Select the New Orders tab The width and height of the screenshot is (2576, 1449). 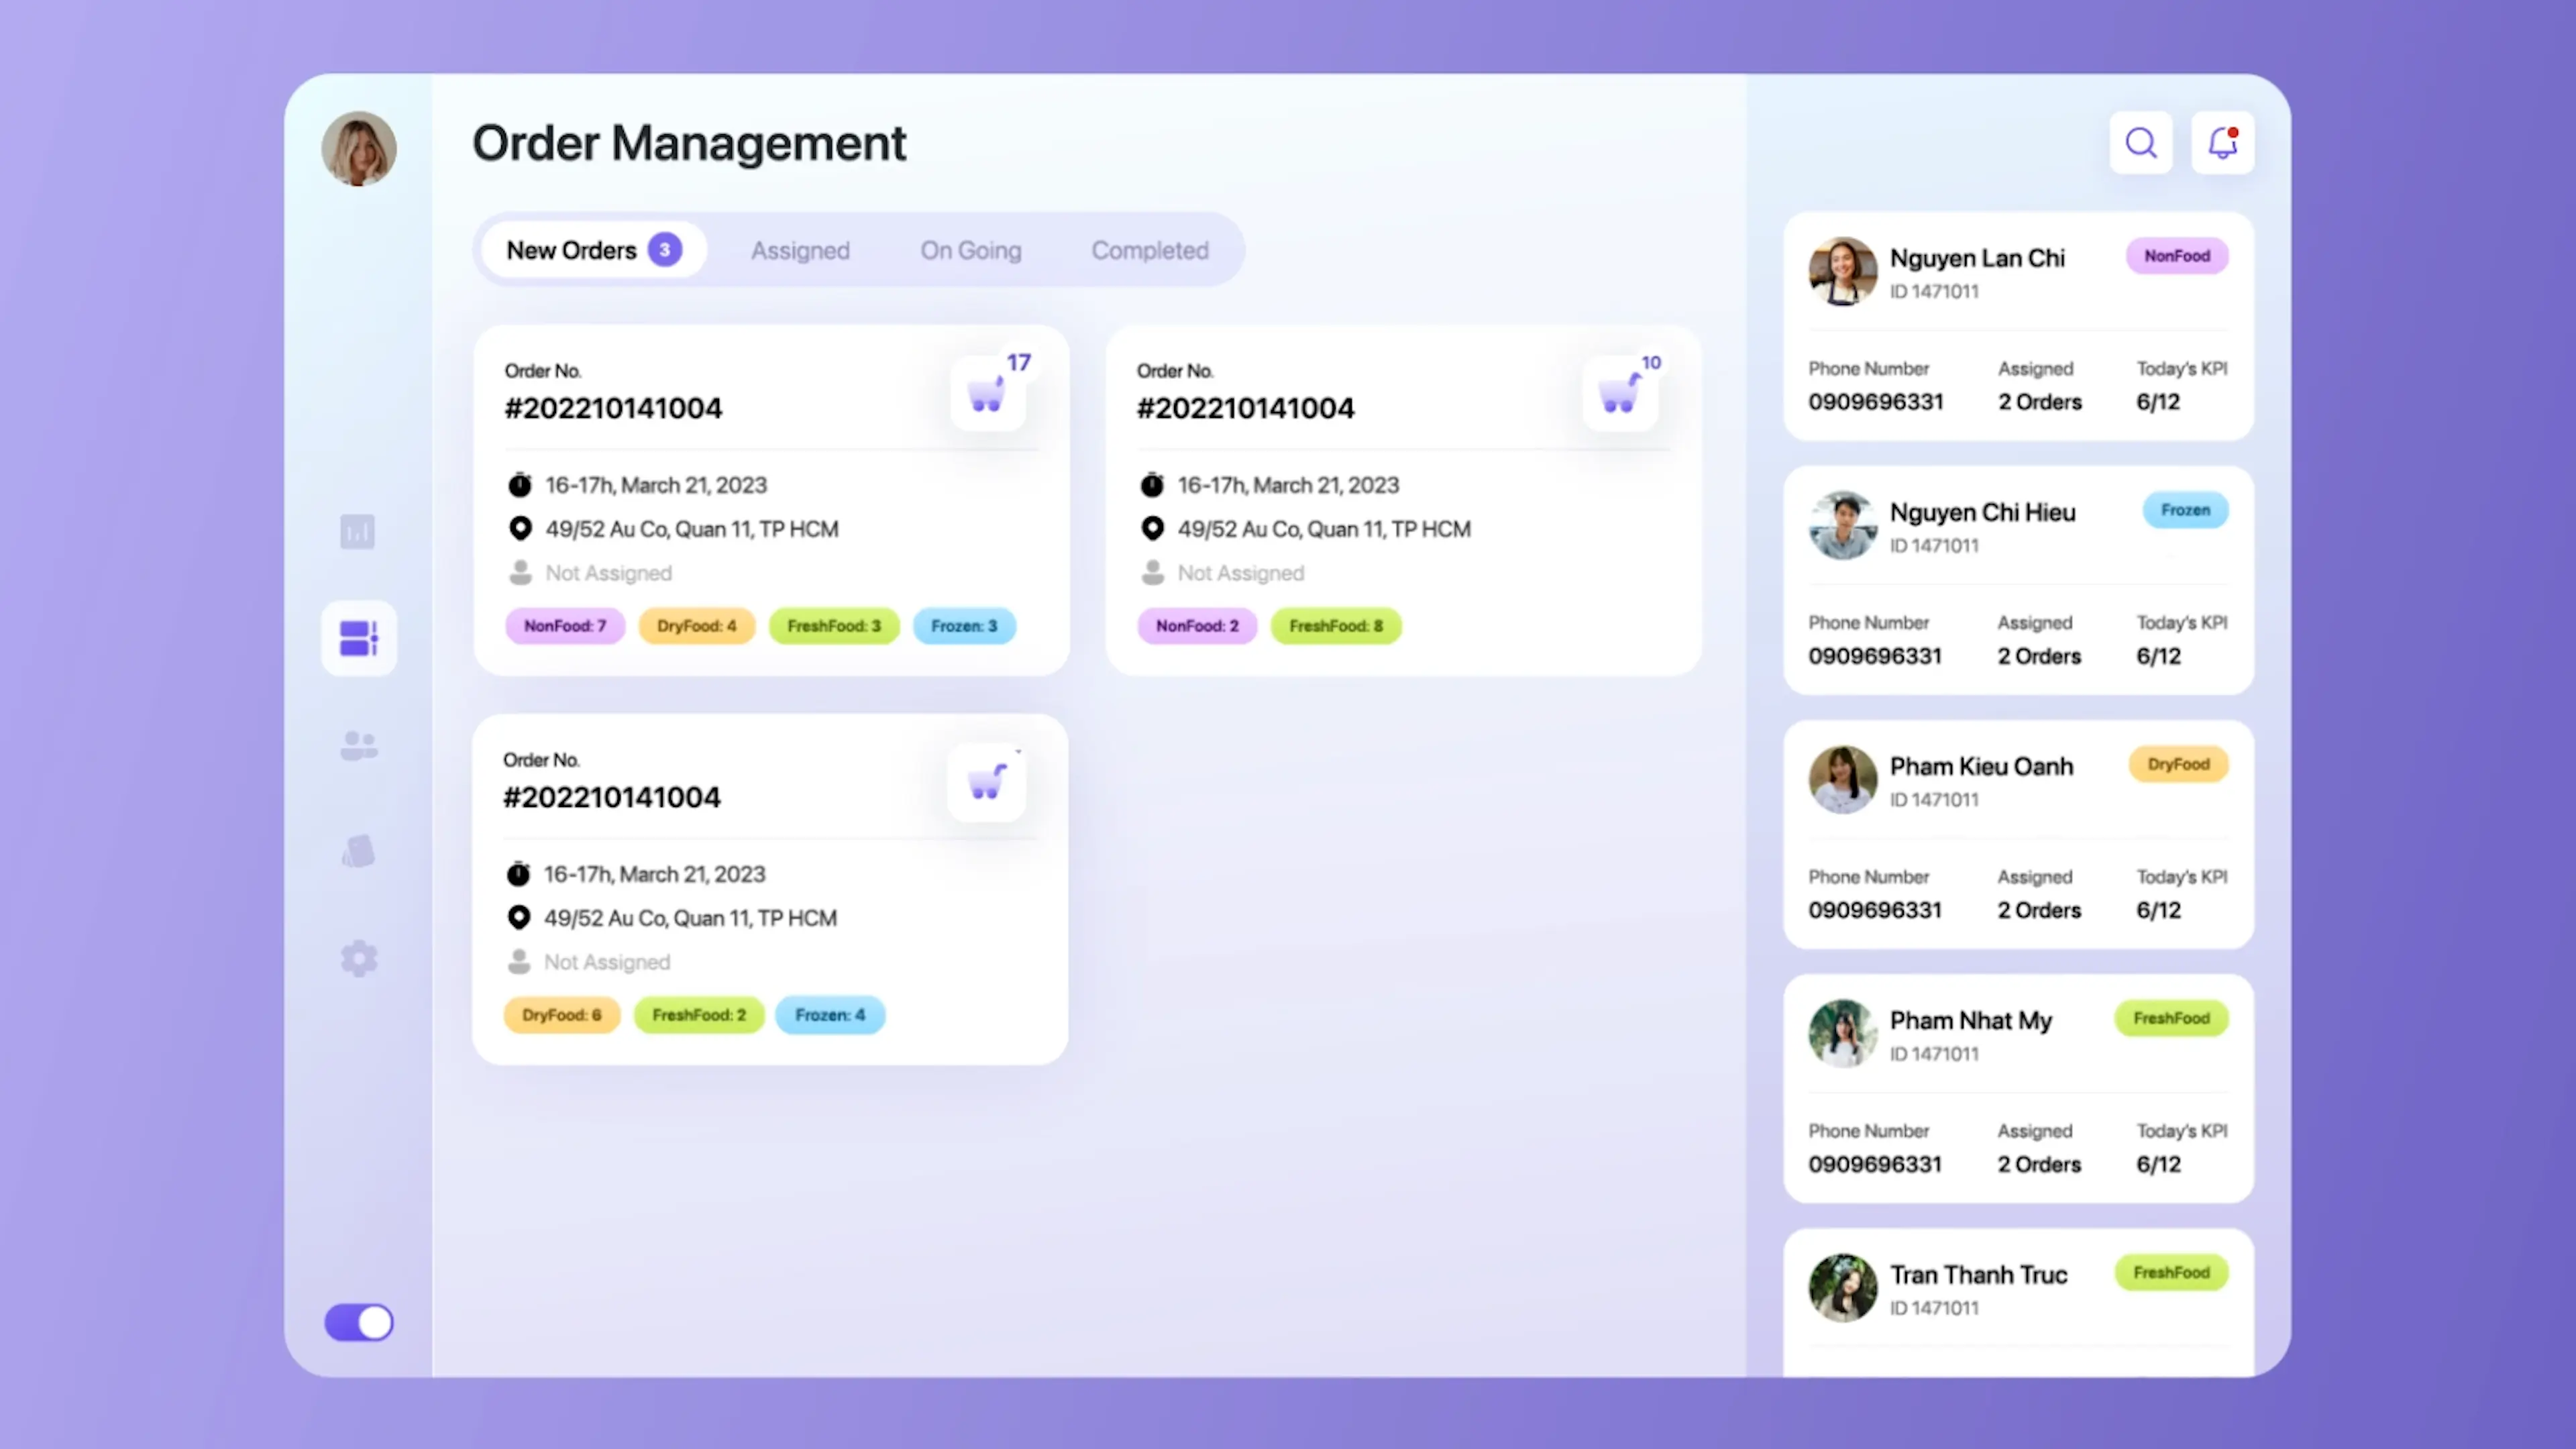click(x=594, y=250)
